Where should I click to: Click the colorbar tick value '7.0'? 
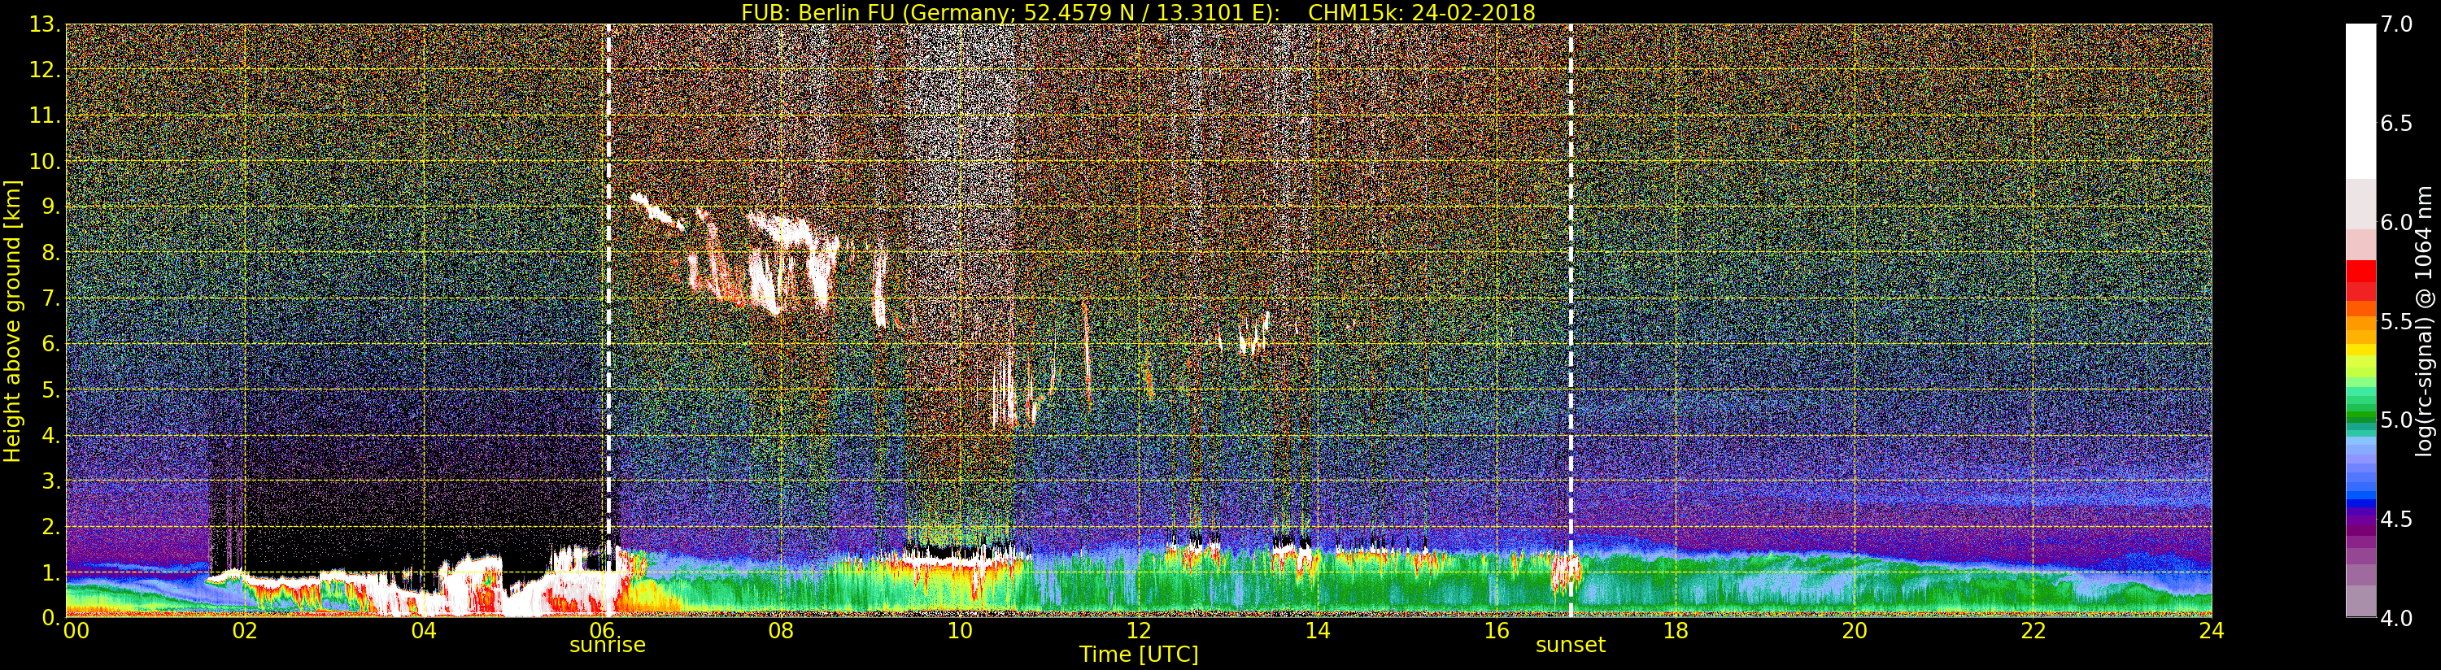tap(2396, 24)
